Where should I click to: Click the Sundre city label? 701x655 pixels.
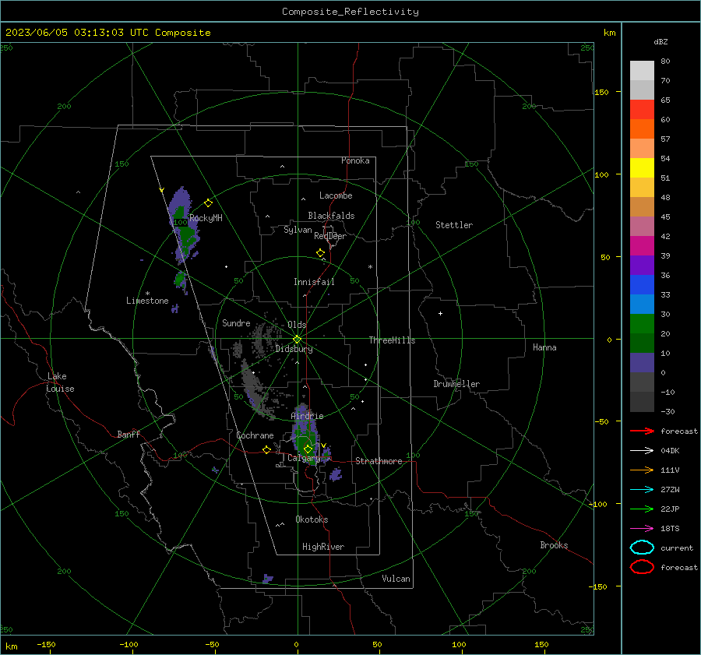tap(236, 322)
